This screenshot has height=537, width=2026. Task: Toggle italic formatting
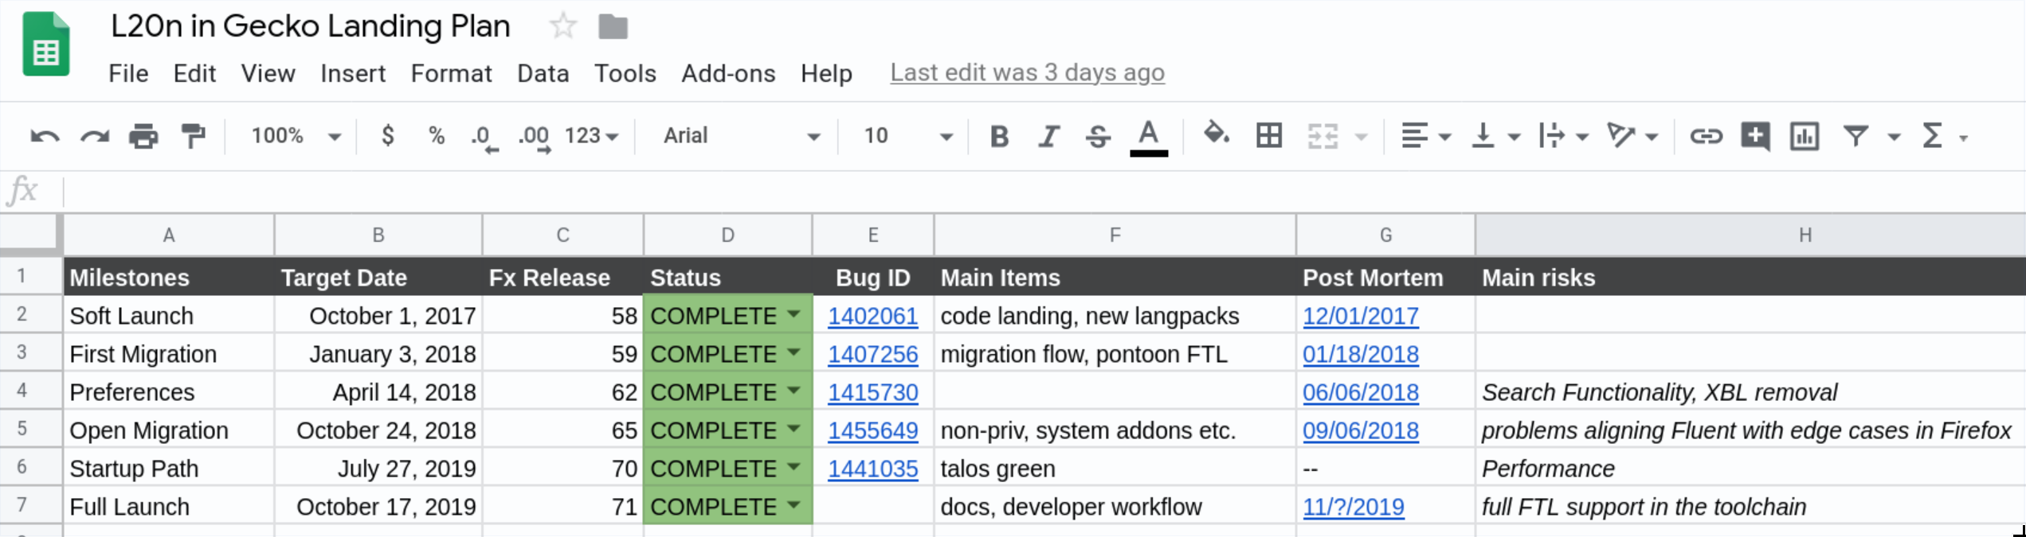point(1049,136)
